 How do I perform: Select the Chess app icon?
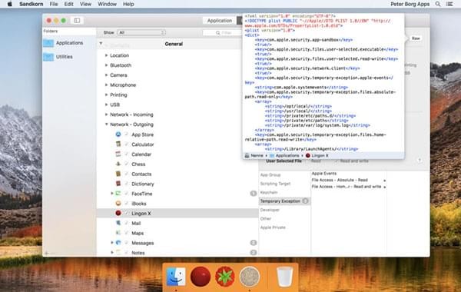point(118,164)
